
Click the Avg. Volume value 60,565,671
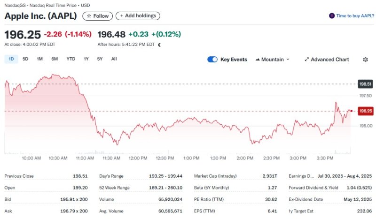coord(170,211)
